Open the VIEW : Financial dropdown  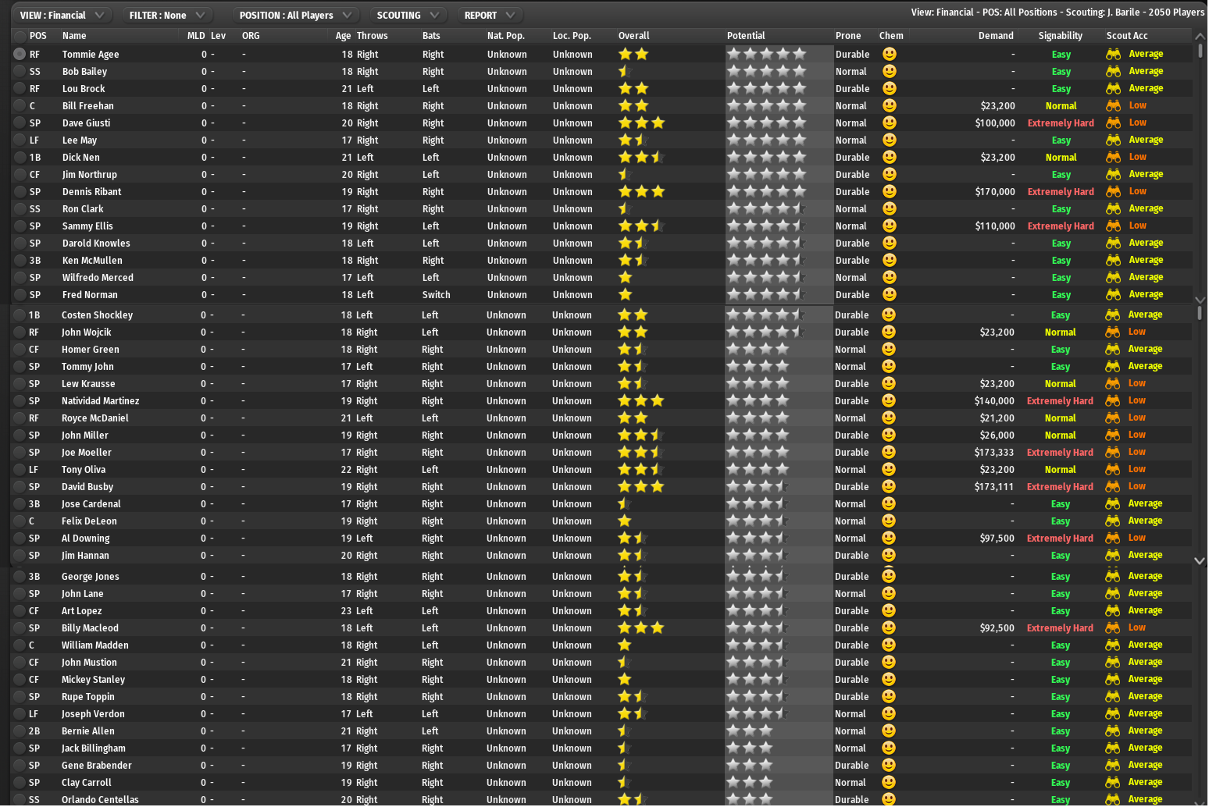click(62, 16)
